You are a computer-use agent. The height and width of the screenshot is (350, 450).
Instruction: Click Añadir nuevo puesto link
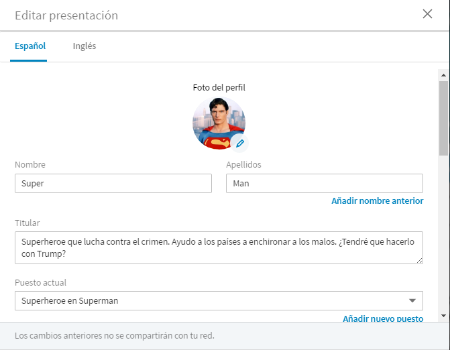[383, 318]
